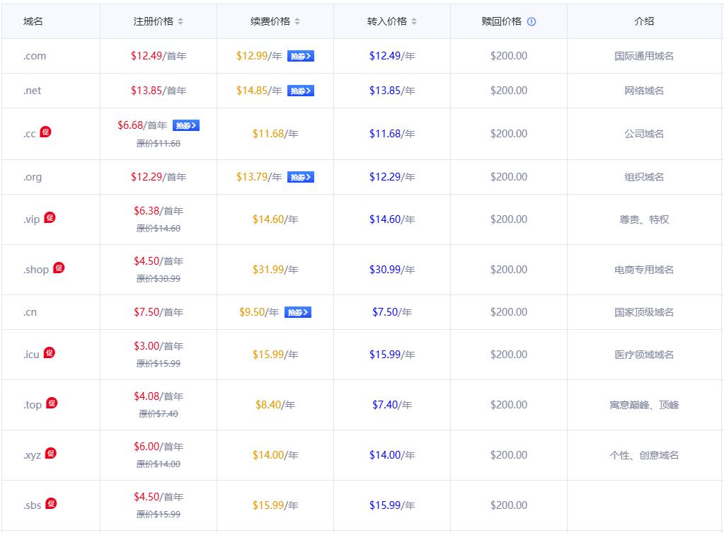Sort by 续费价格 using its sort arrows

297,21
